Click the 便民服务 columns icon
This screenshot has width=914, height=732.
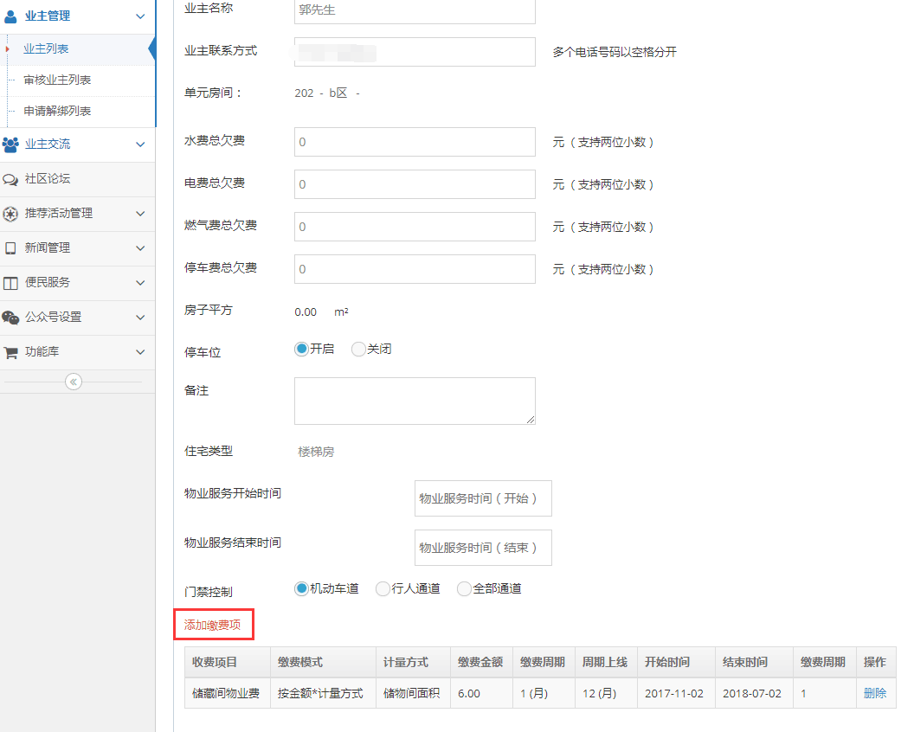10,283
